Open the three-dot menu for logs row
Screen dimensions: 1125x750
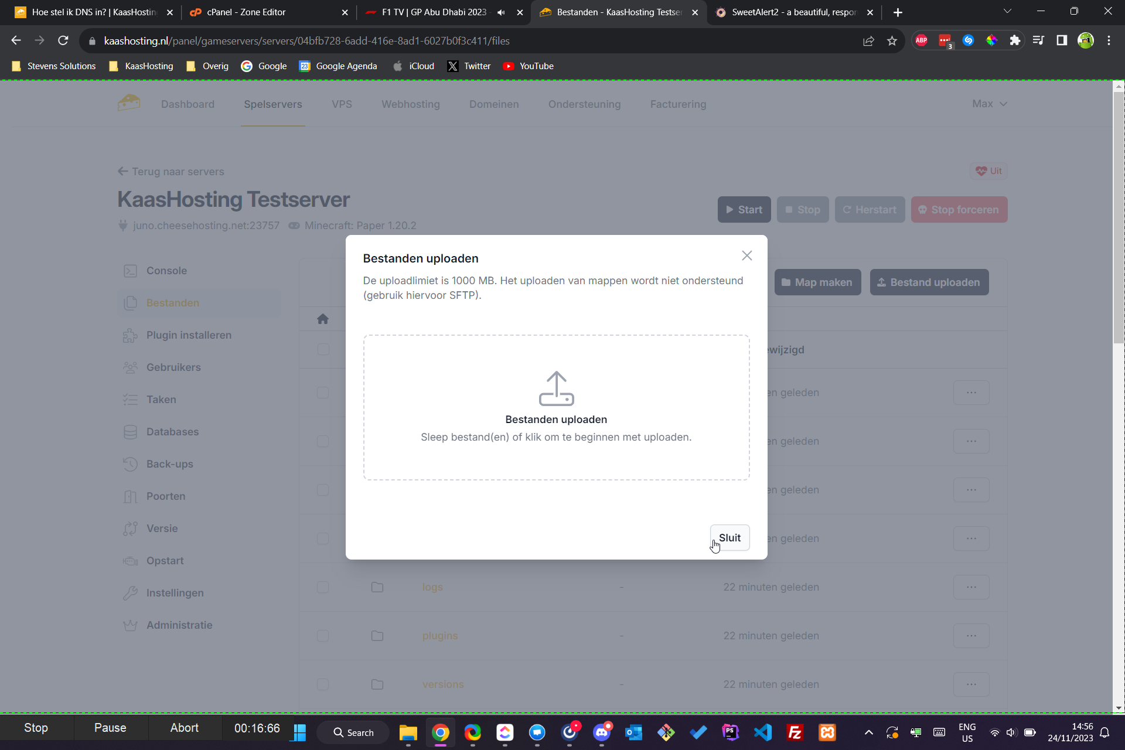(x=971, y=587)
